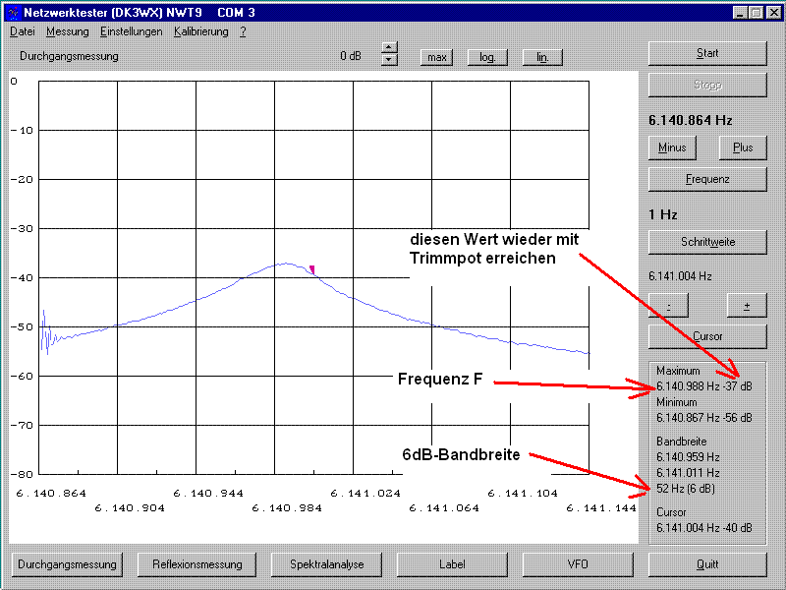Image resolution: width=786 pixels, height=590 pixels.
Task: Open the Messung menu
Action: pyautogui.click(x=67, y=31)
